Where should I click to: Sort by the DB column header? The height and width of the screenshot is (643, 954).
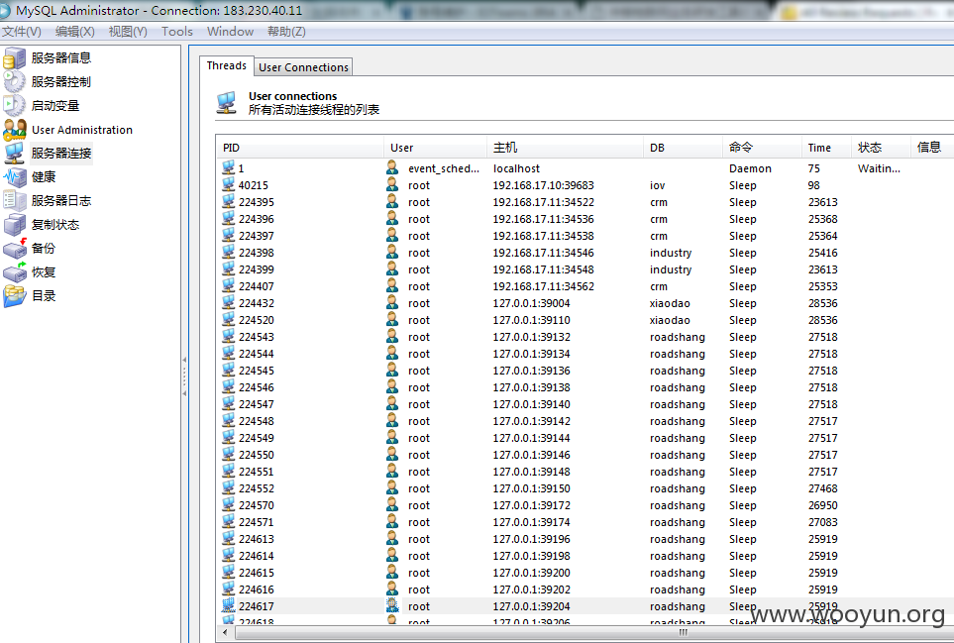pos(683,148)
